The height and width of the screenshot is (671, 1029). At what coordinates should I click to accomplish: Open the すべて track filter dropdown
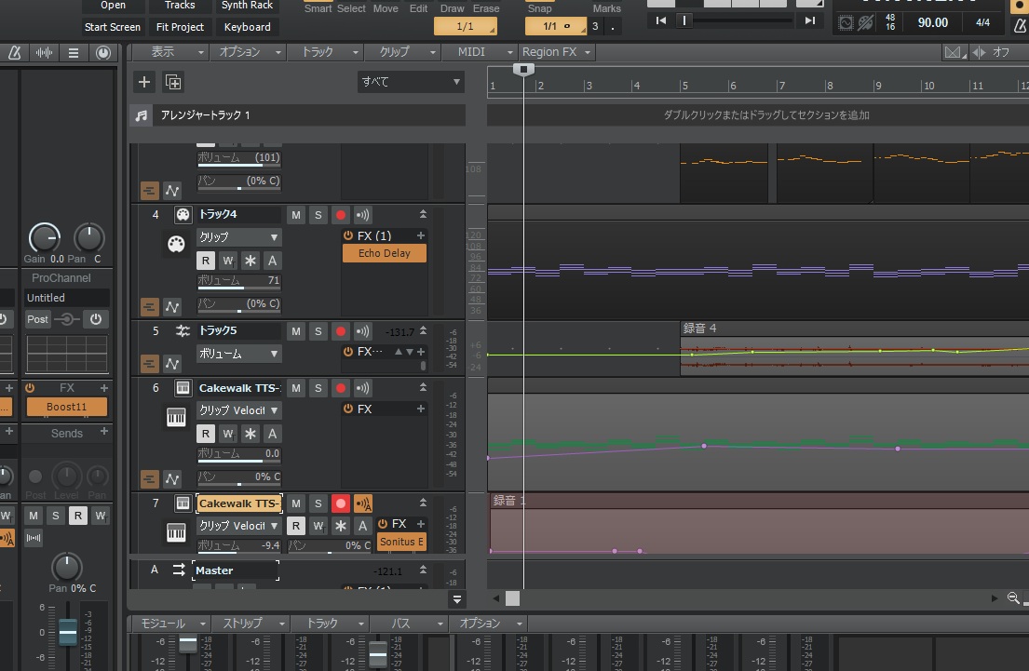coord(411,82)
